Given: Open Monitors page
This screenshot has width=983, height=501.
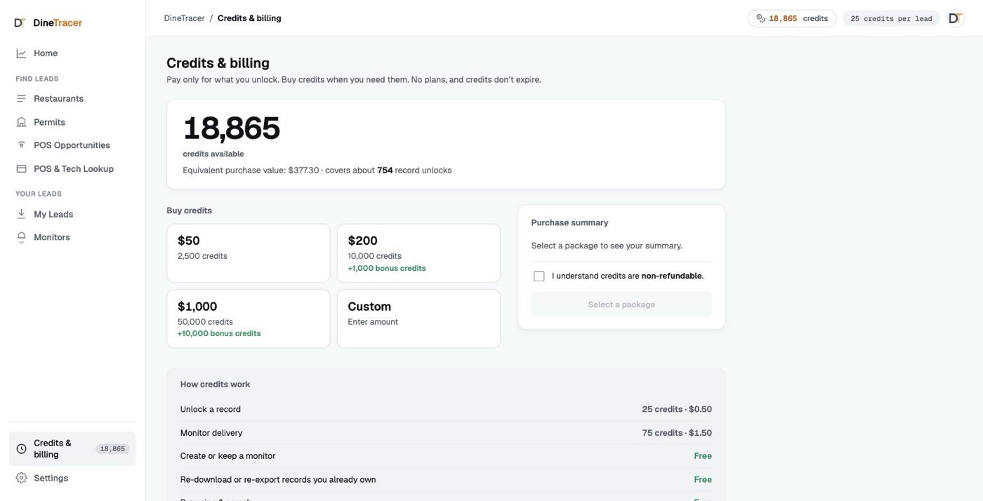Looking at the screenshot, I should tap(72, 237).
